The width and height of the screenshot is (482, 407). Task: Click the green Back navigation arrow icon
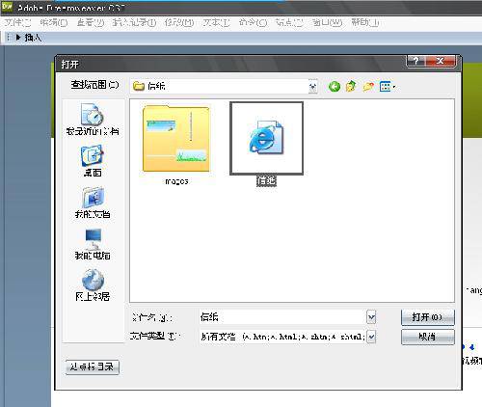tap(335, 86)
